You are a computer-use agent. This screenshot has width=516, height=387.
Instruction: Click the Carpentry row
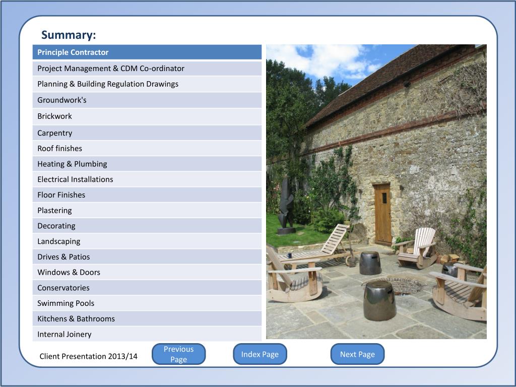click(147, 133)
